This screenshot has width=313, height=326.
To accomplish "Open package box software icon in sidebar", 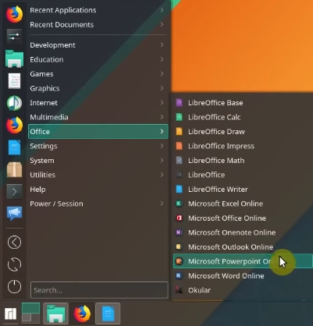I will pos(14,169).
